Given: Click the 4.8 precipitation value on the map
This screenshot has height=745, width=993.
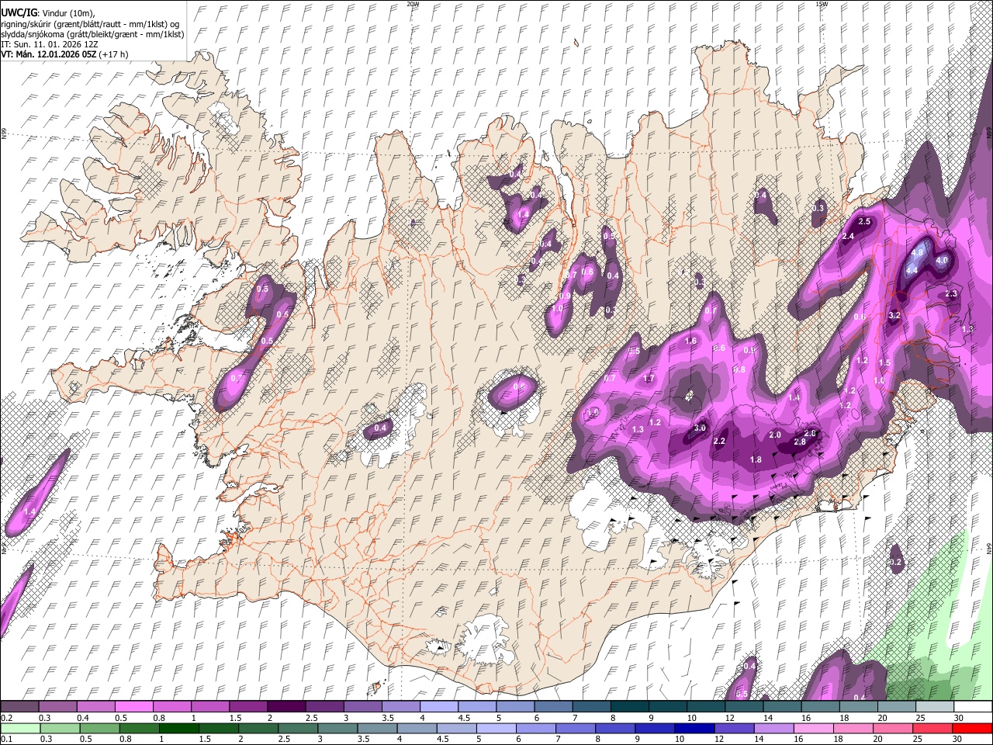Looking at the screenshot, I should [x=919, y=252].
